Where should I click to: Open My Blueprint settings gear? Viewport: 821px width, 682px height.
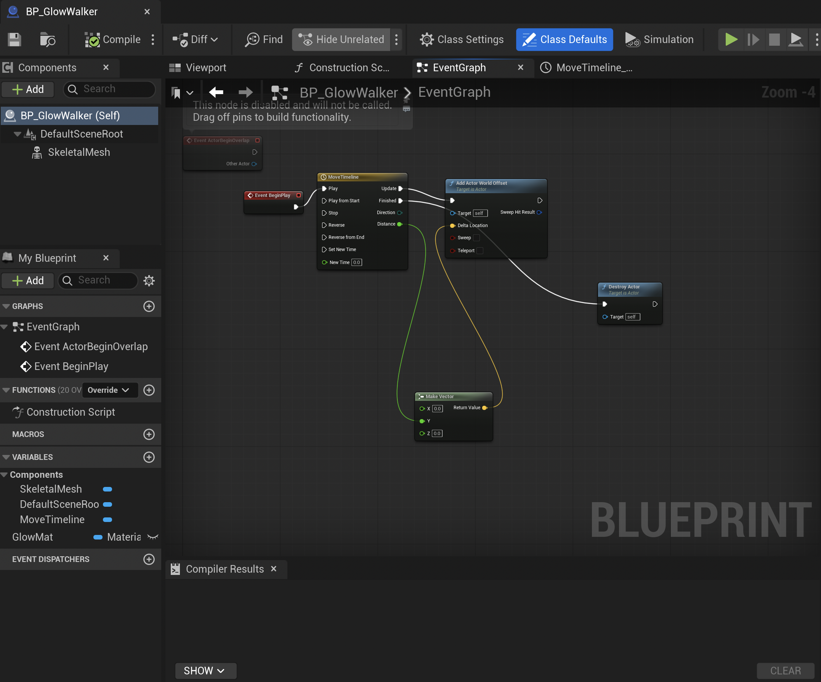pyautogui.click(x=149, y=281)
